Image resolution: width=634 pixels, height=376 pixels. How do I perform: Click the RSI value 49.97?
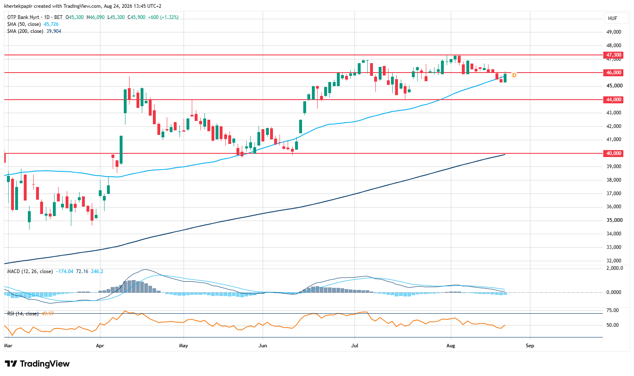tap(48, 314)
